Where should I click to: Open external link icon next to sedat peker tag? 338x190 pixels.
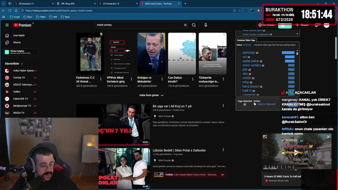pyautogui.click(x=261, y=61)
